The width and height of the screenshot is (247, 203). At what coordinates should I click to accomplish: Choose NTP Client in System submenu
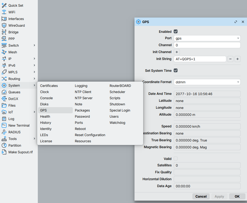[83, 92]
